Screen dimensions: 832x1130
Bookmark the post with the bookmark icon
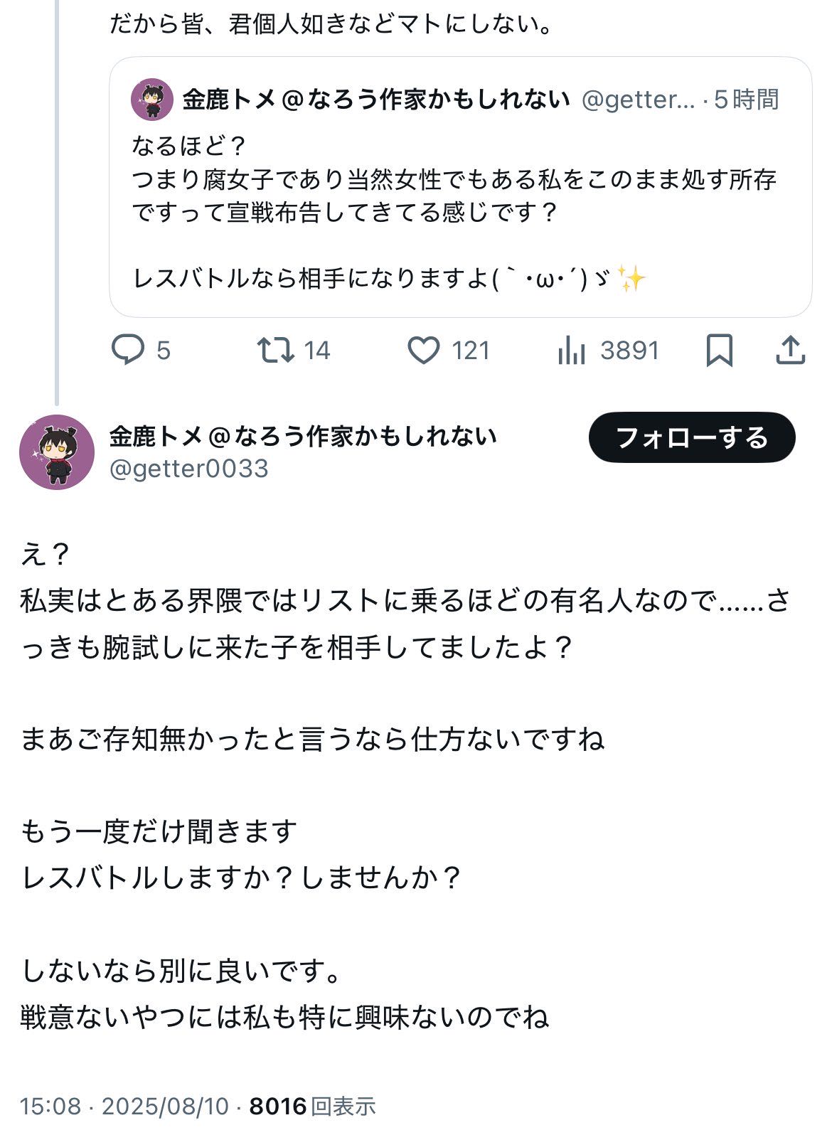tap(719, 351)
